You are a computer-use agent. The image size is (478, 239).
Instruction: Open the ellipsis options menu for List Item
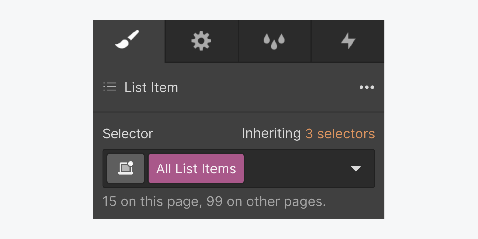pos(367,88)
